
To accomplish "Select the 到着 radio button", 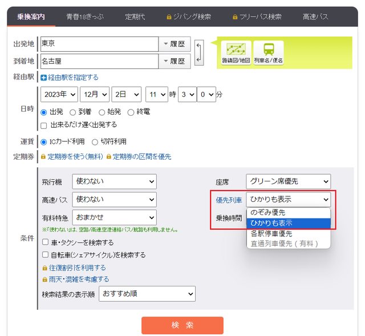I will coord(73,112).
